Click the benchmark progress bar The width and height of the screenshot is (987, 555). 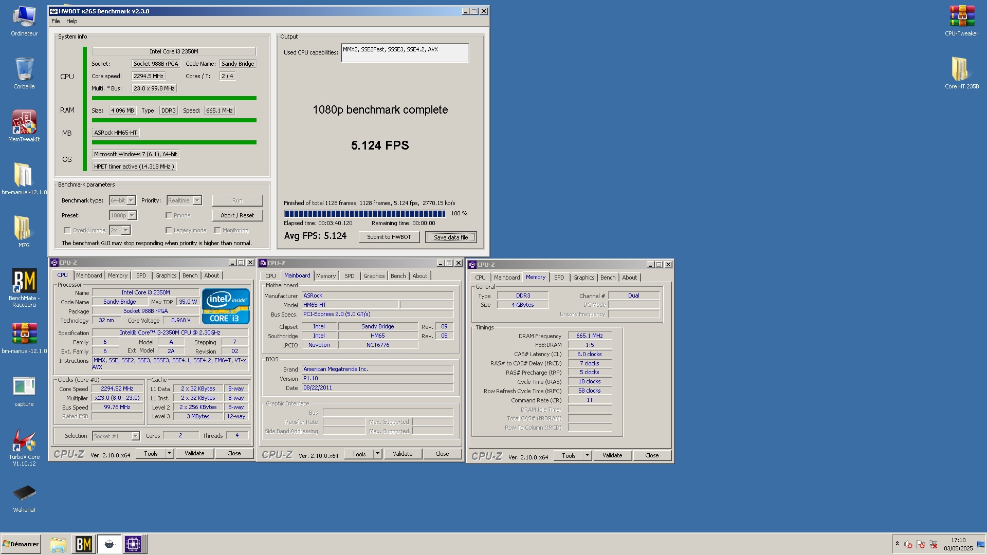pyautogui.click(x=365, y=213)
